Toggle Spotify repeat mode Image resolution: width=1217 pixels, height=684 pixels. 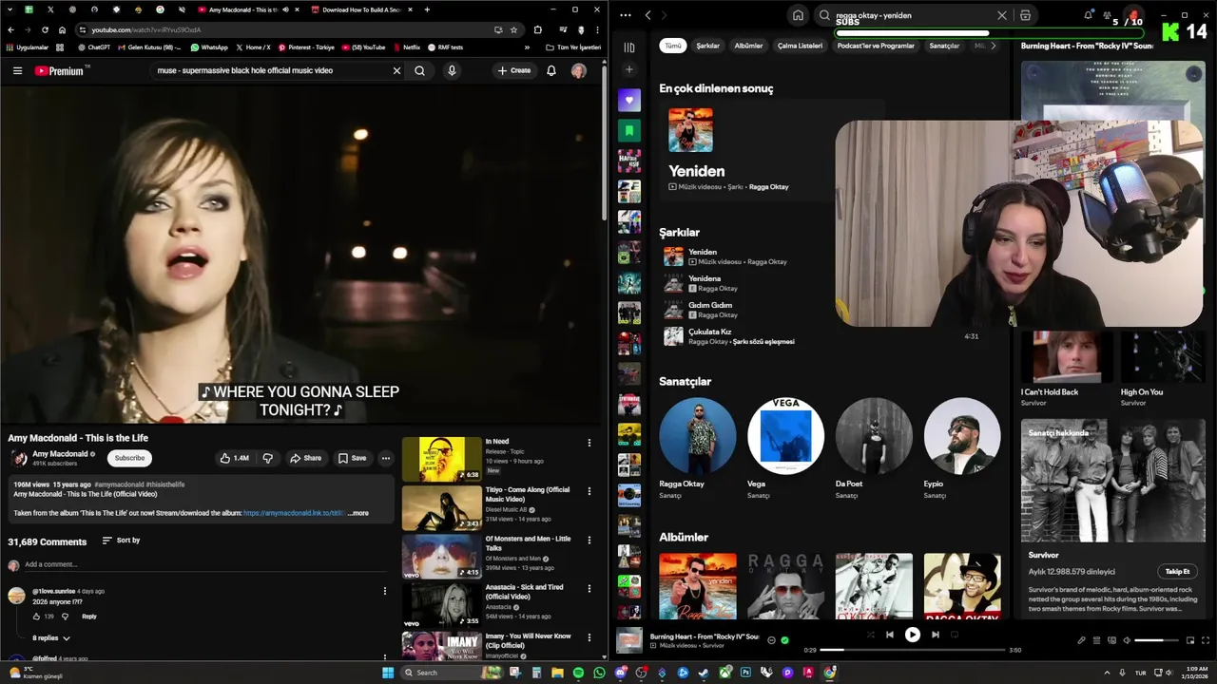coord(955,635)
